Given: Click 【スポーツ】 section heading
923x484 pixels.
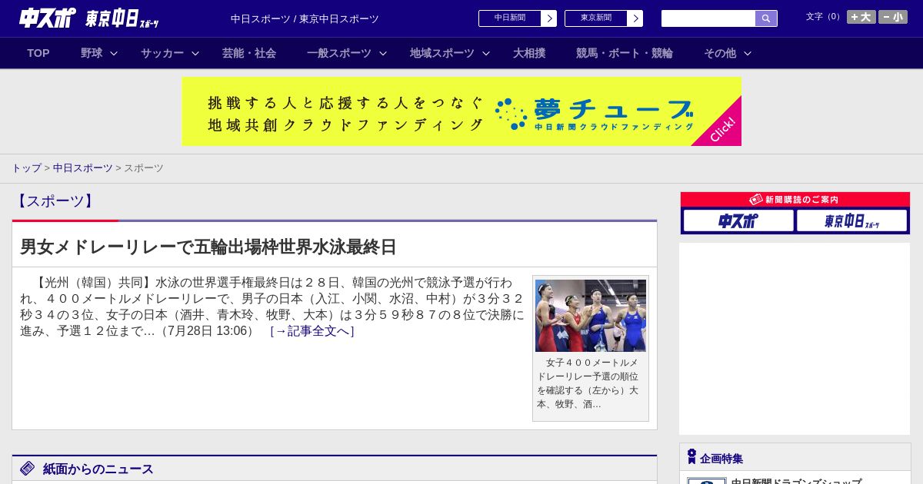Looking at the screenshot, I should point(55,201).
